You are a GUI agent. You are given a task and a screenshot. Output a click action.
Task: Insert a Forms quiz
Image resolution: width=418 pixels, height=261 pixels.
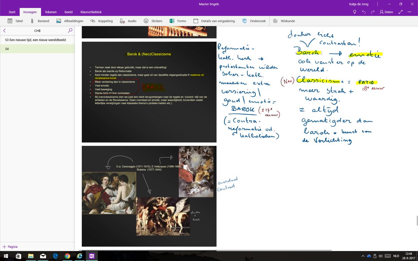[x=178, y=21]
